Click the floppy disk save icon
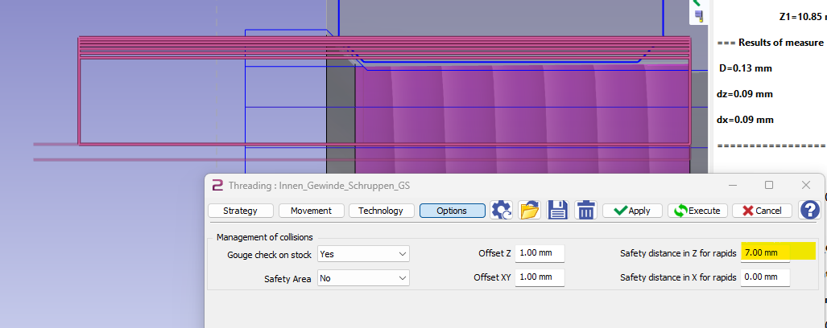Viewport: 827px width, 328px height. coord(558,211)
